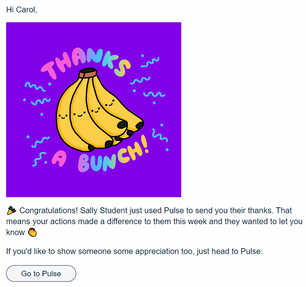Click the appreciation line ending with Pulse:

pos(134,251)
